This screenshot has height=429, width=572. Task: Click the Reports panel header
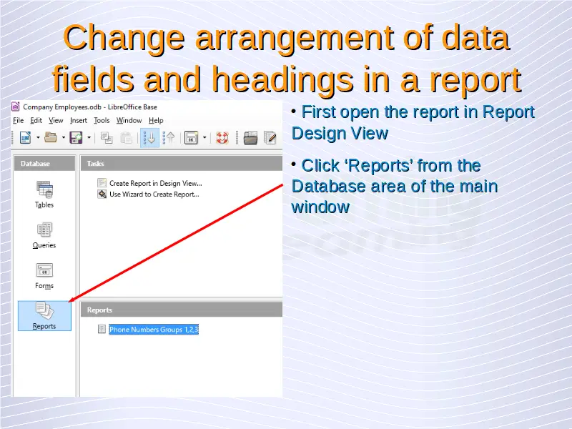pos(182,310)
